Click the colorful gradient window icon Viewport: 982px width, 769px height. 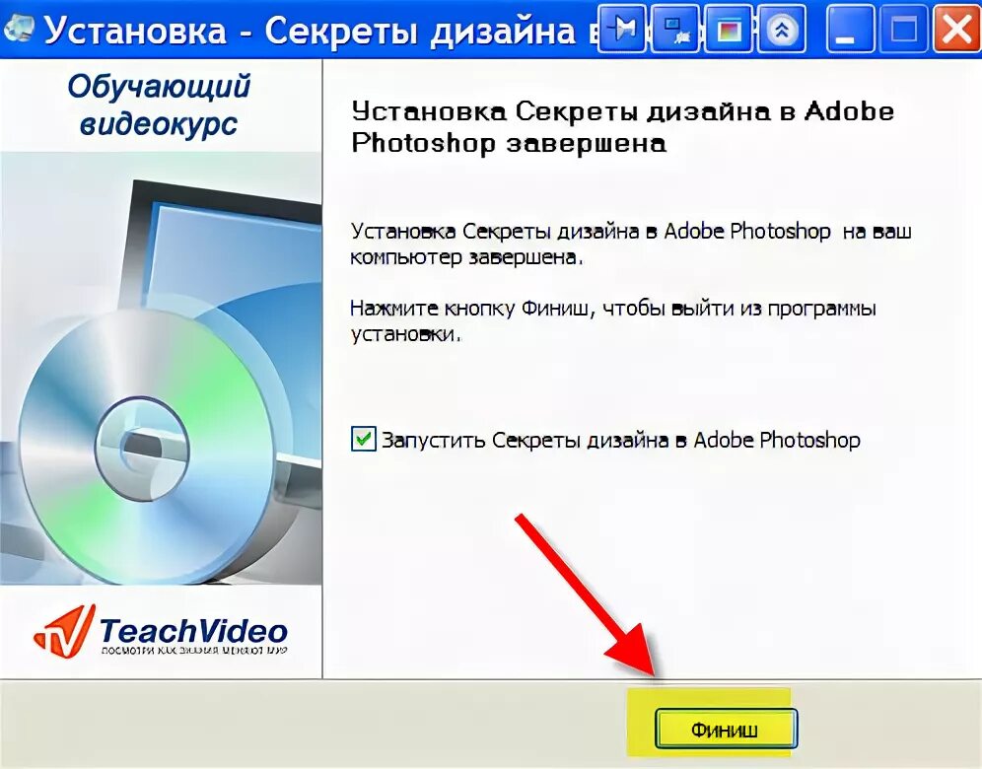click(728, 29)
